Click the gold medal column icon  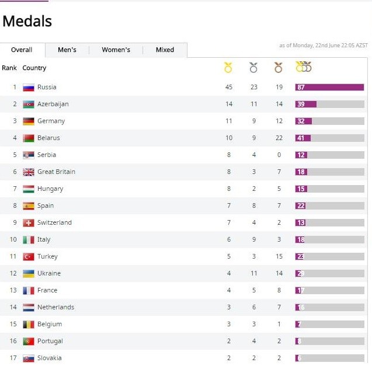pos(228,68)
